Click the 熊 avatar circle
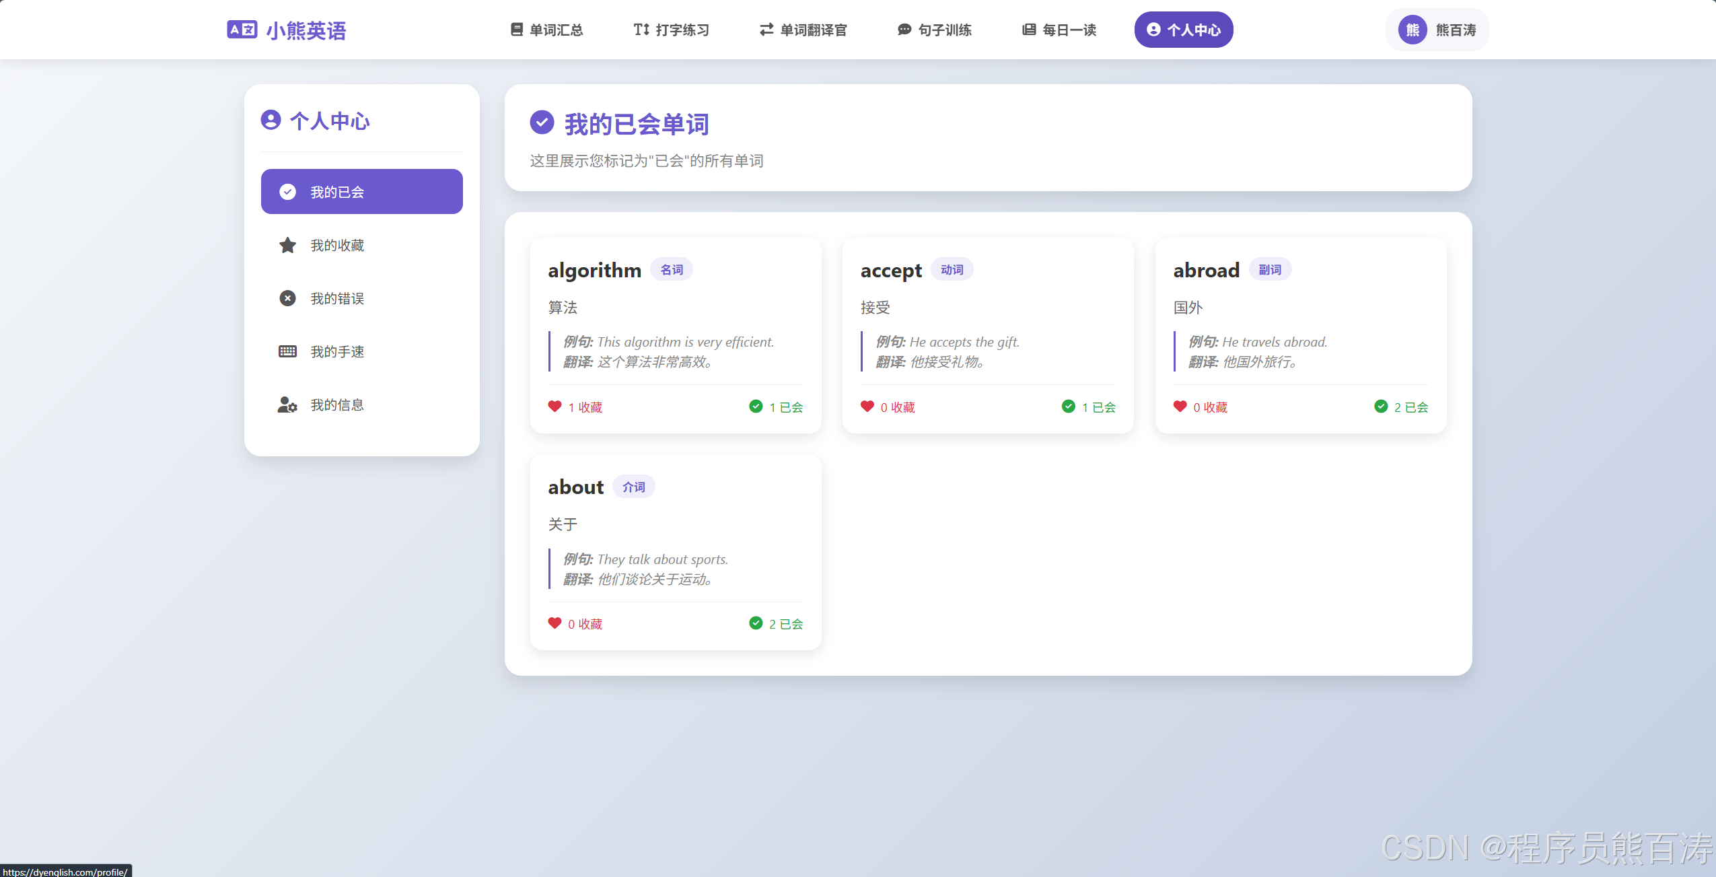Image resolution: width=1716 pixels, height=877 pixels. click(1413, 30)
